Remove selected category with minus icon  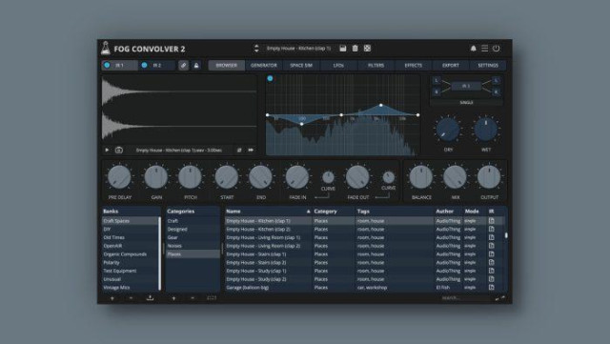(x=193, y=298)
